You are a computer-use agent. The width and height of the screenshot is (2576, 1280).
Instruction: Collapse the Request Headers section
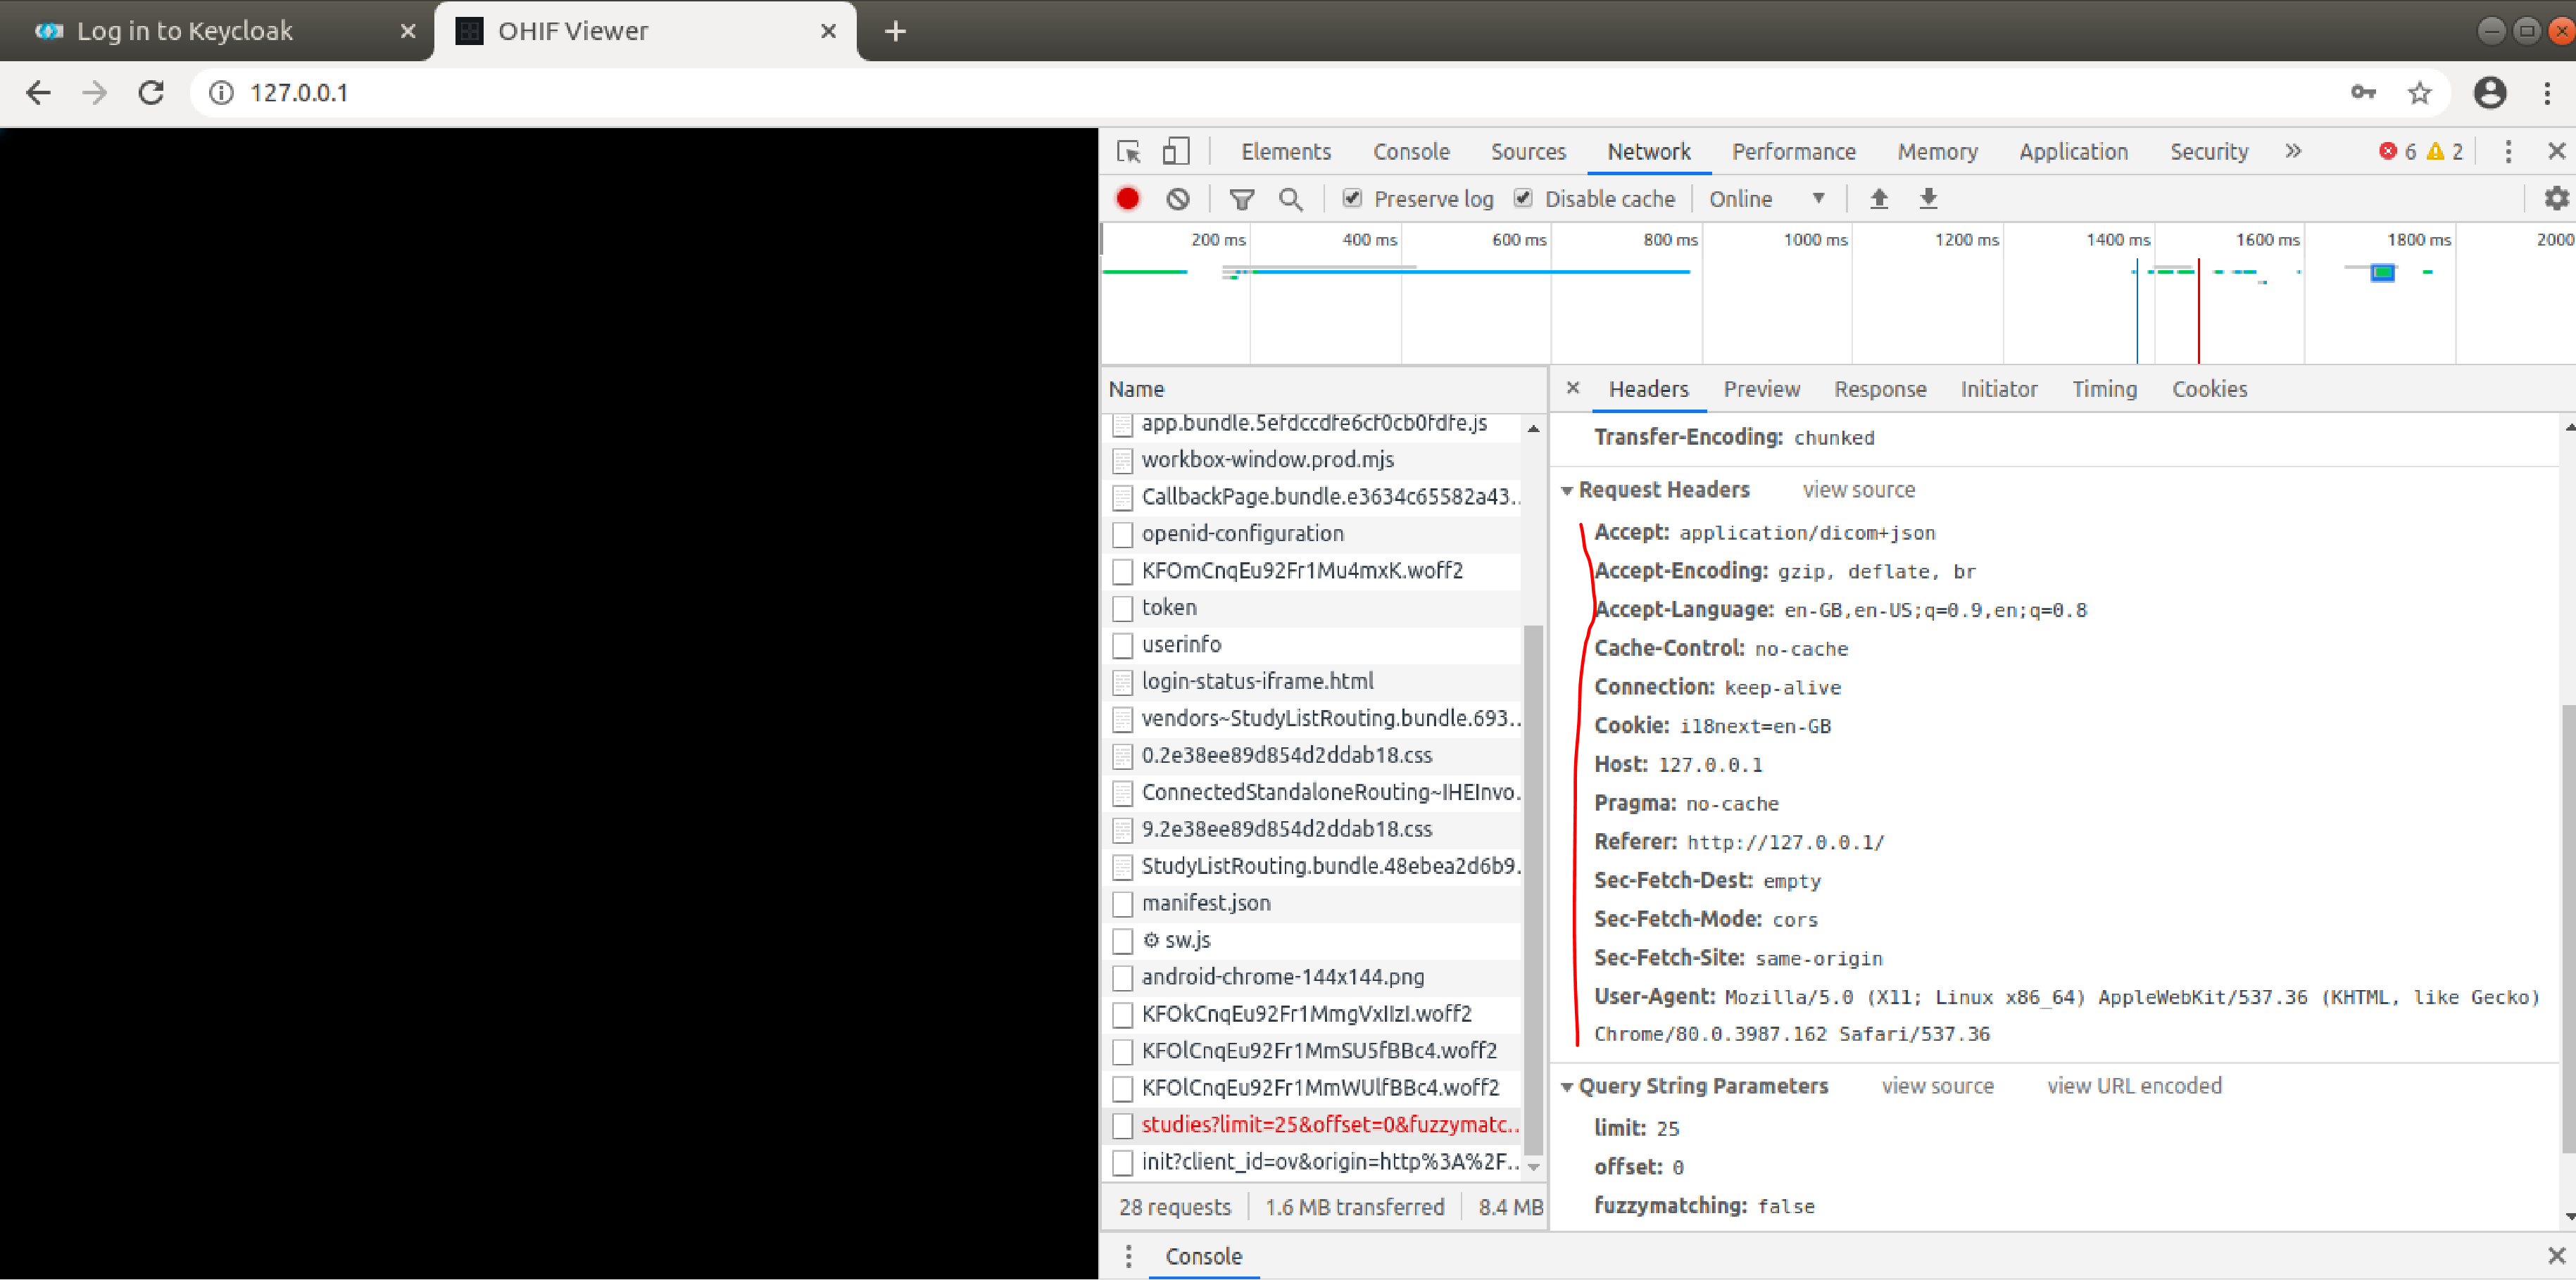click(x=1568, y=490)
